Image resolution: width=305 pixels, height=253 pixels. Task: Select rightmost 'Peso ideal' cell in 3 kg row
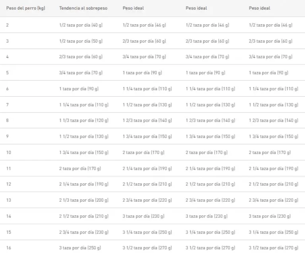270,41
